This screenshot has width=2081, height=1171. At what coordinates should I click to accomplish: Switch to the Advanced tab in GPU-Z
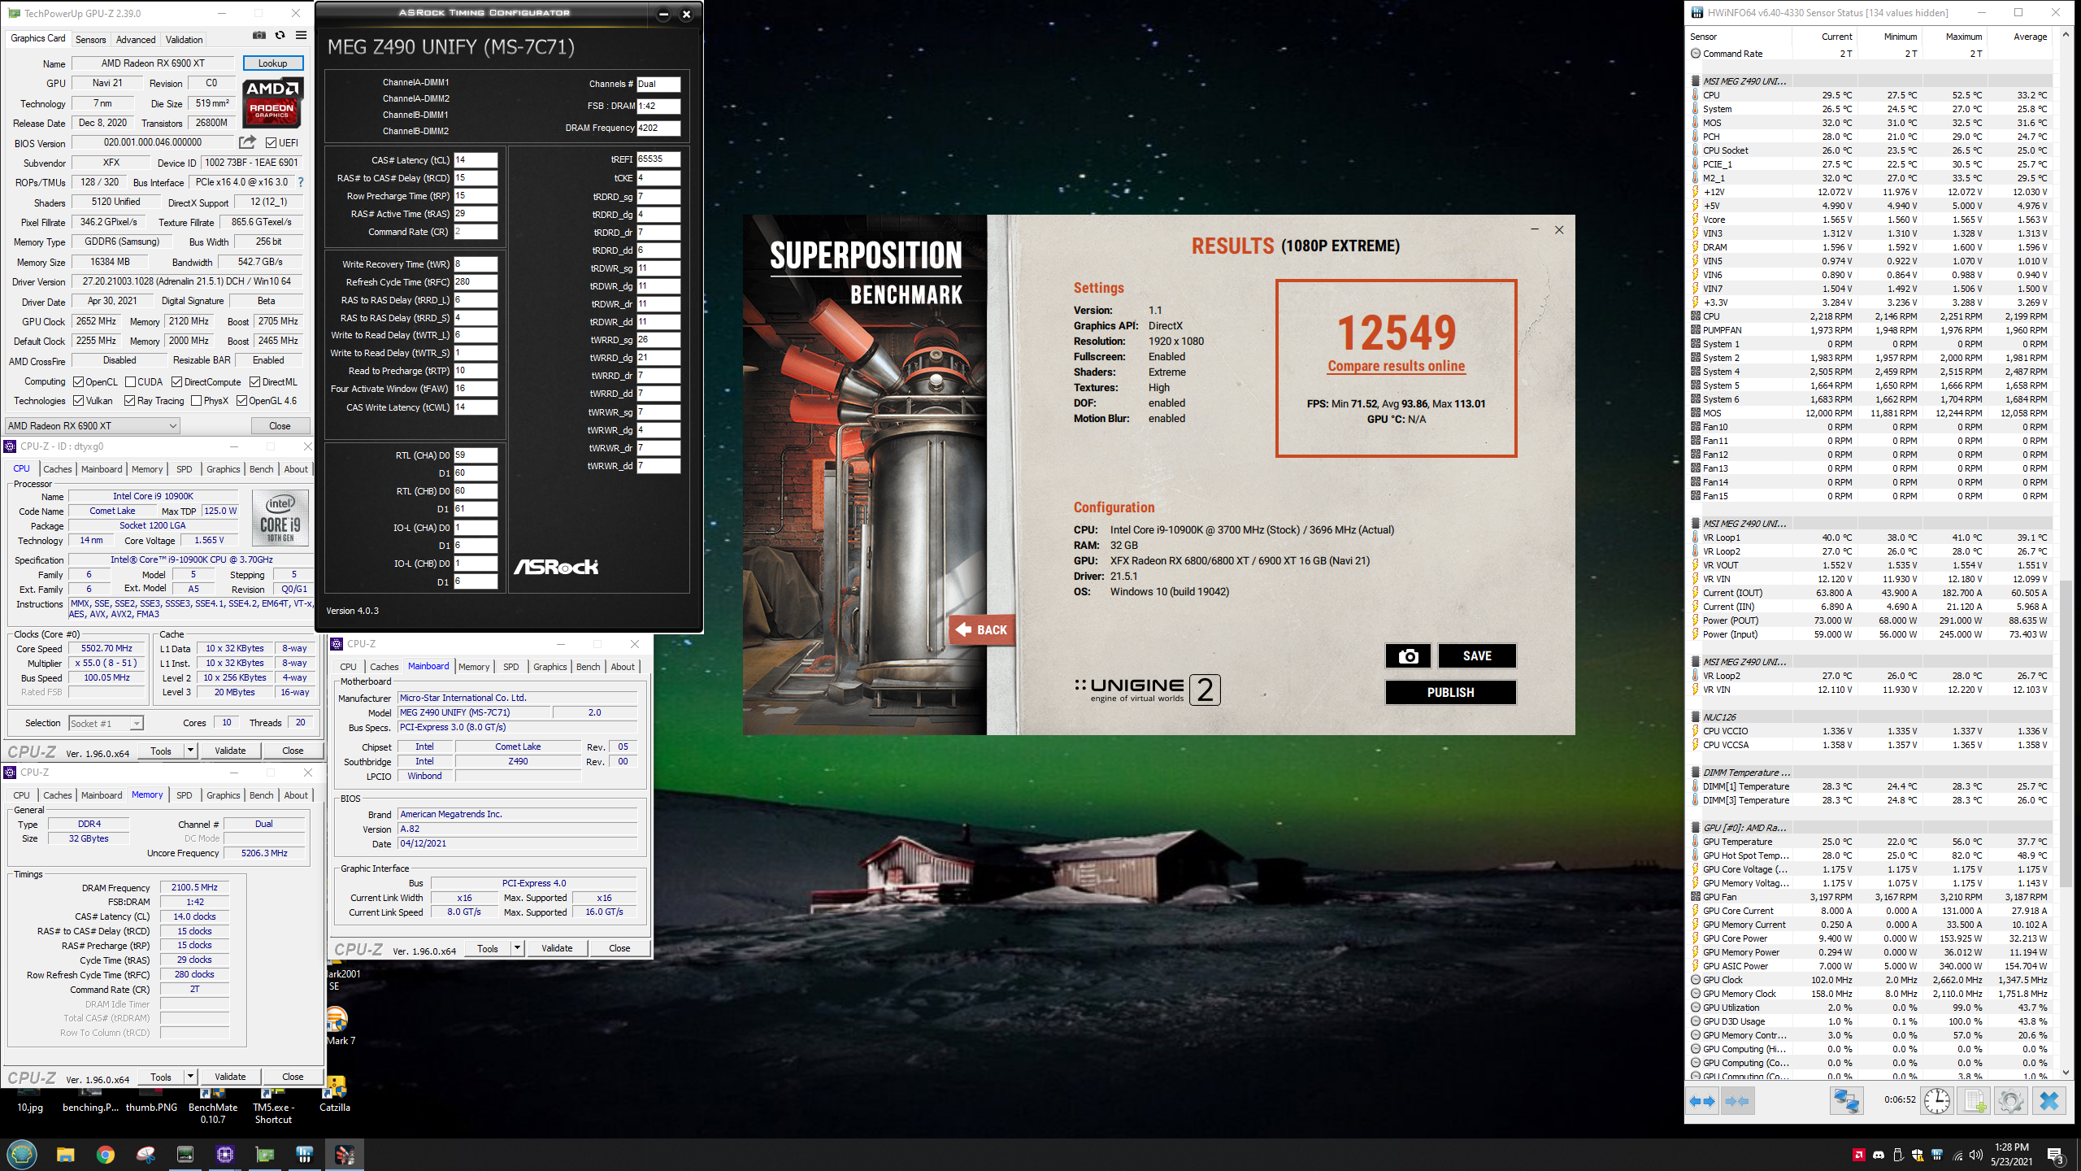(136, 39)
